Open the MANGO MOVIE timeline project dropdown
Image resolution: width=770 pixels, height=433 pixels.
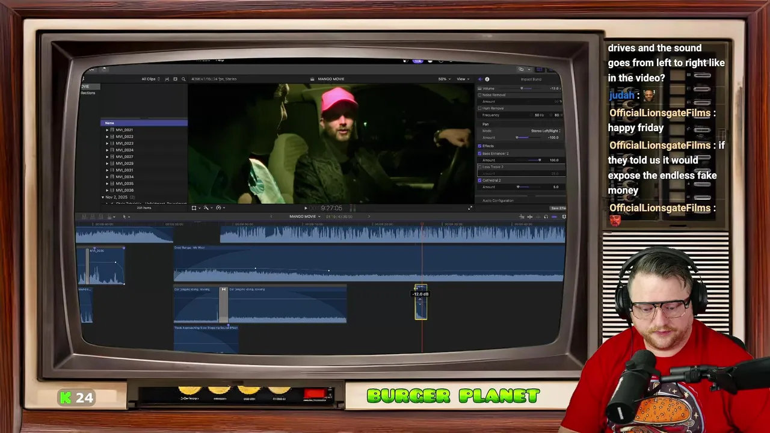[x=305, y=216]
